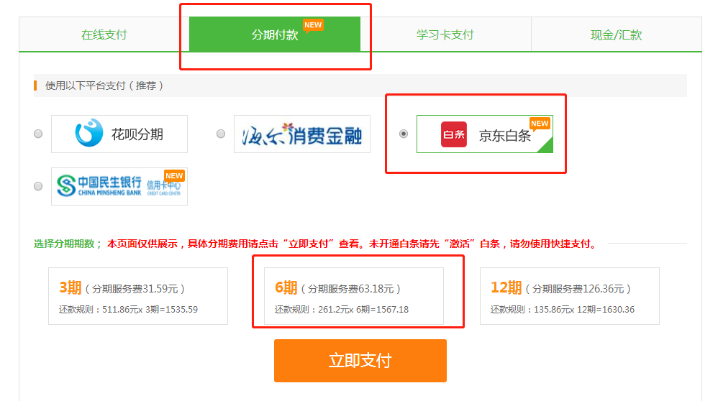The height and width of the screenshot is (401, 718).
Task: Select the 京东白条 radio button
Action: pyautogui.click(x=404, y=134)
